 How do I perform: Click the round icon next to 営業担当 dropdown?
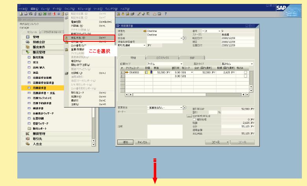185,108
